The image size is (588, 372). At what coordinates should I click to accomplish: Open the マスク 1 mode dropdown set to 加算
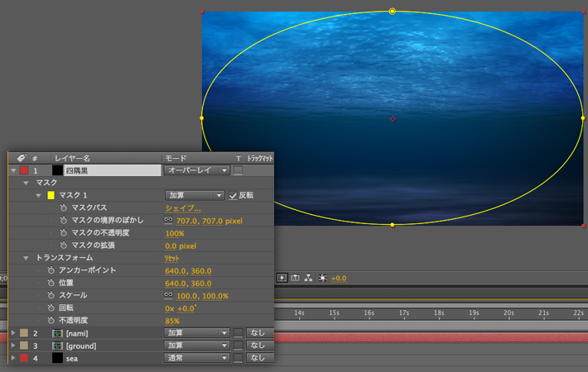[x=195, y=195]
